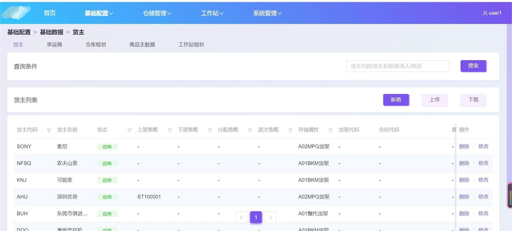Delete the KNJ row

point(464,180)
